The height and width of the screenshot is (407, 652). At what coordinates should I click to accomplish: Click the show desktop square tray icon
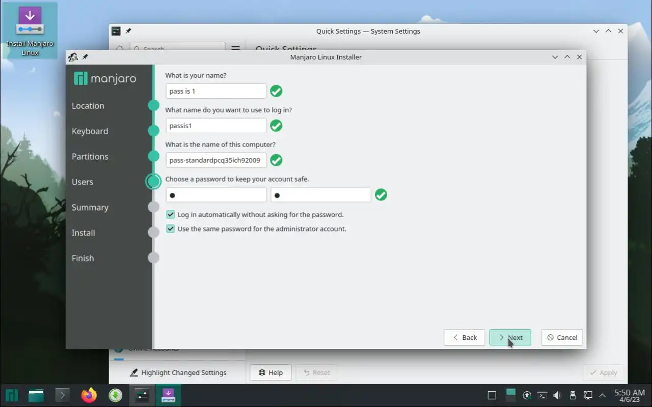pos(492,395)
